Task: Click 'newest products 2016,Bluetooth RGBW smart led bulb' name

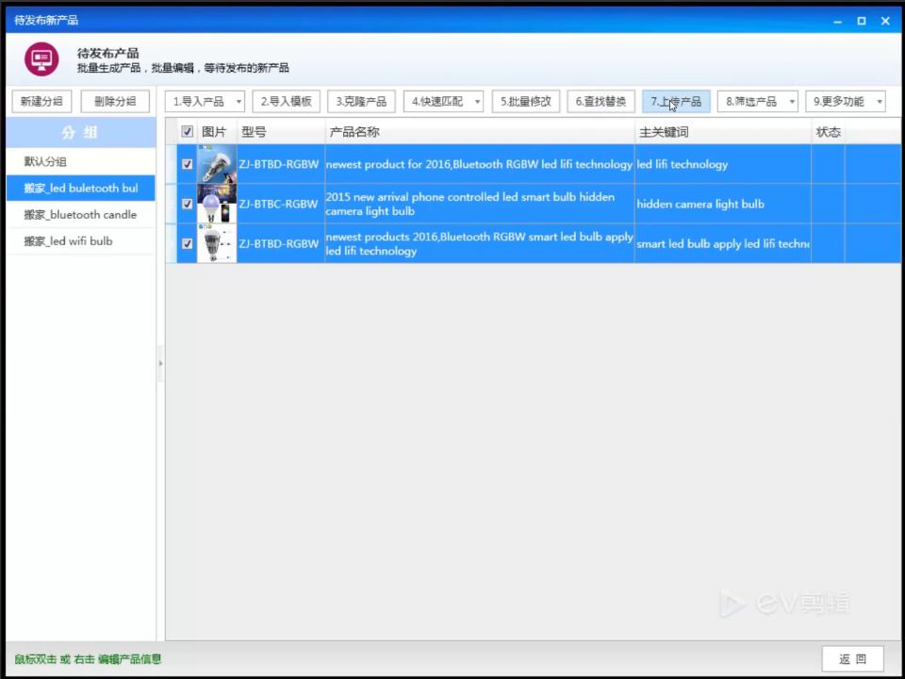Action: 479,243
